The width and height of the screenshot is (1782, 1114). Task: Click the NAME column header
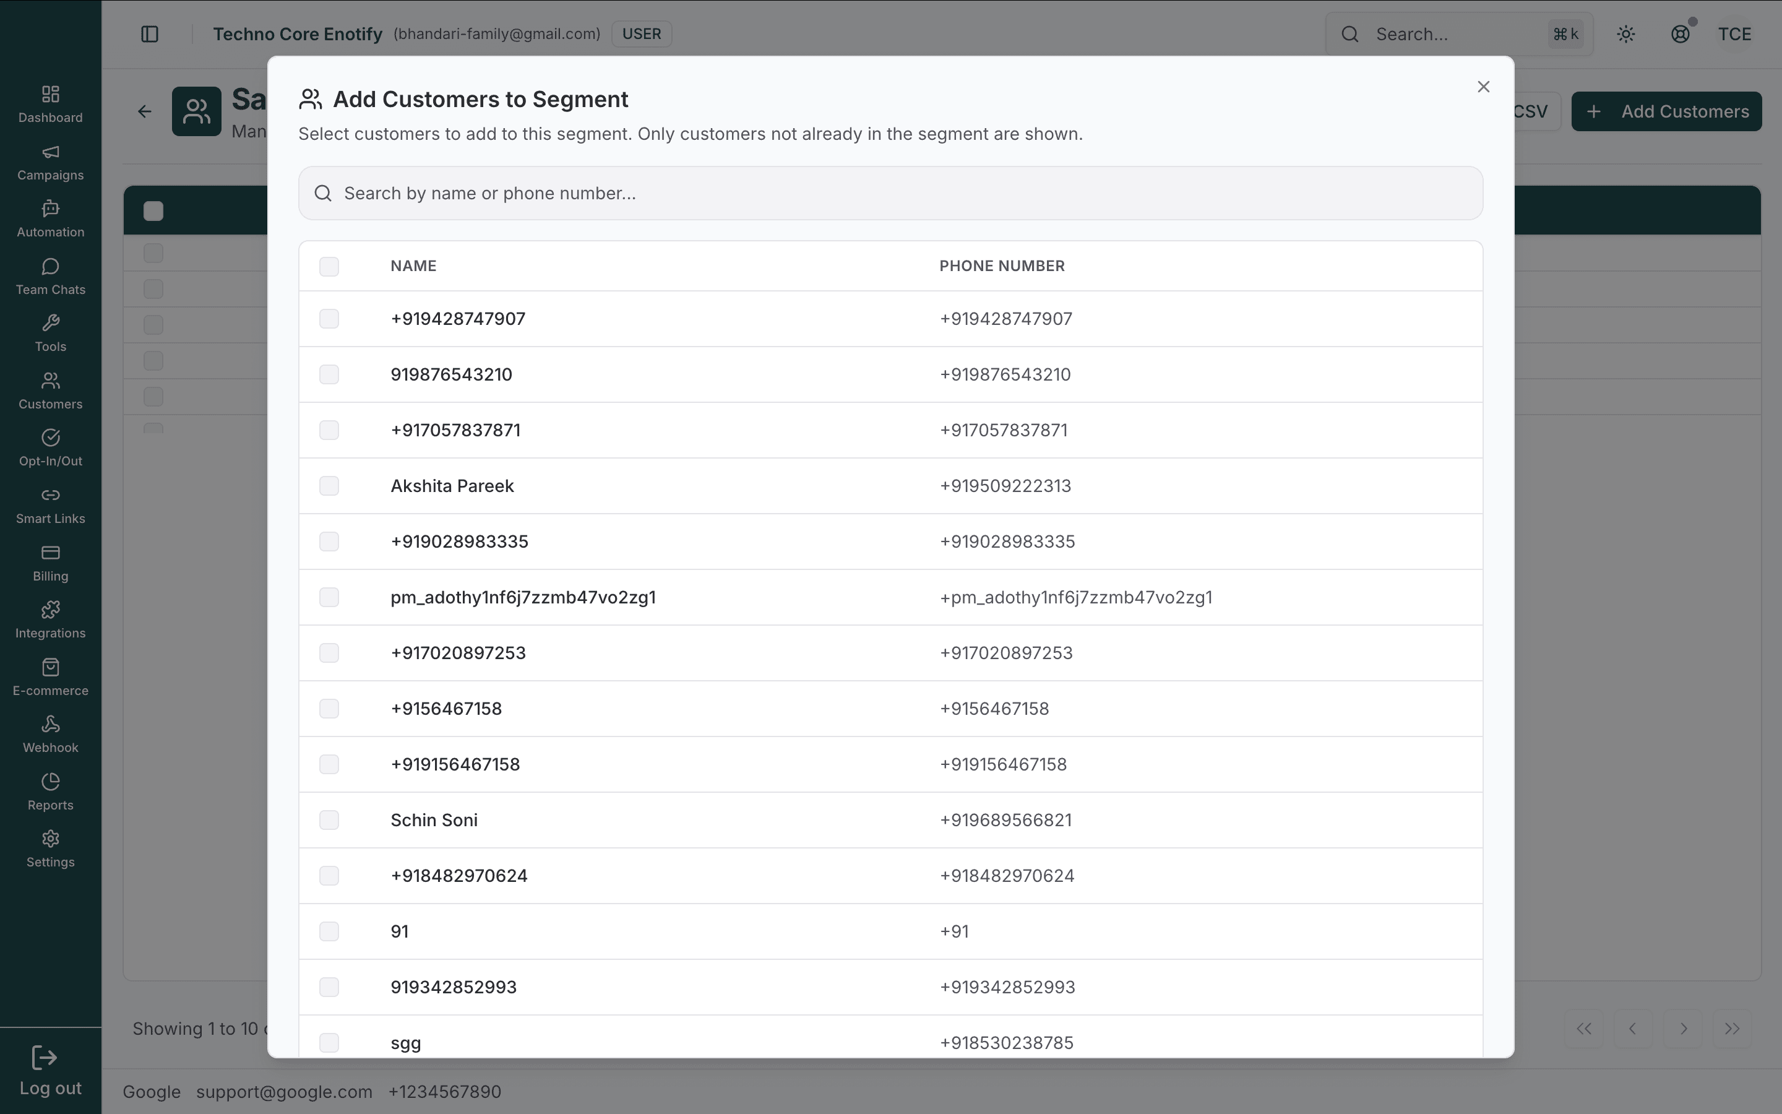coord(413,266)
